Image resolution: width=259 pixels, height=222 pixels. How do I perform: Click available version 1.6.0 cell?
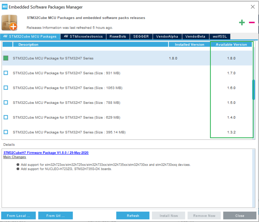[231, 88]
